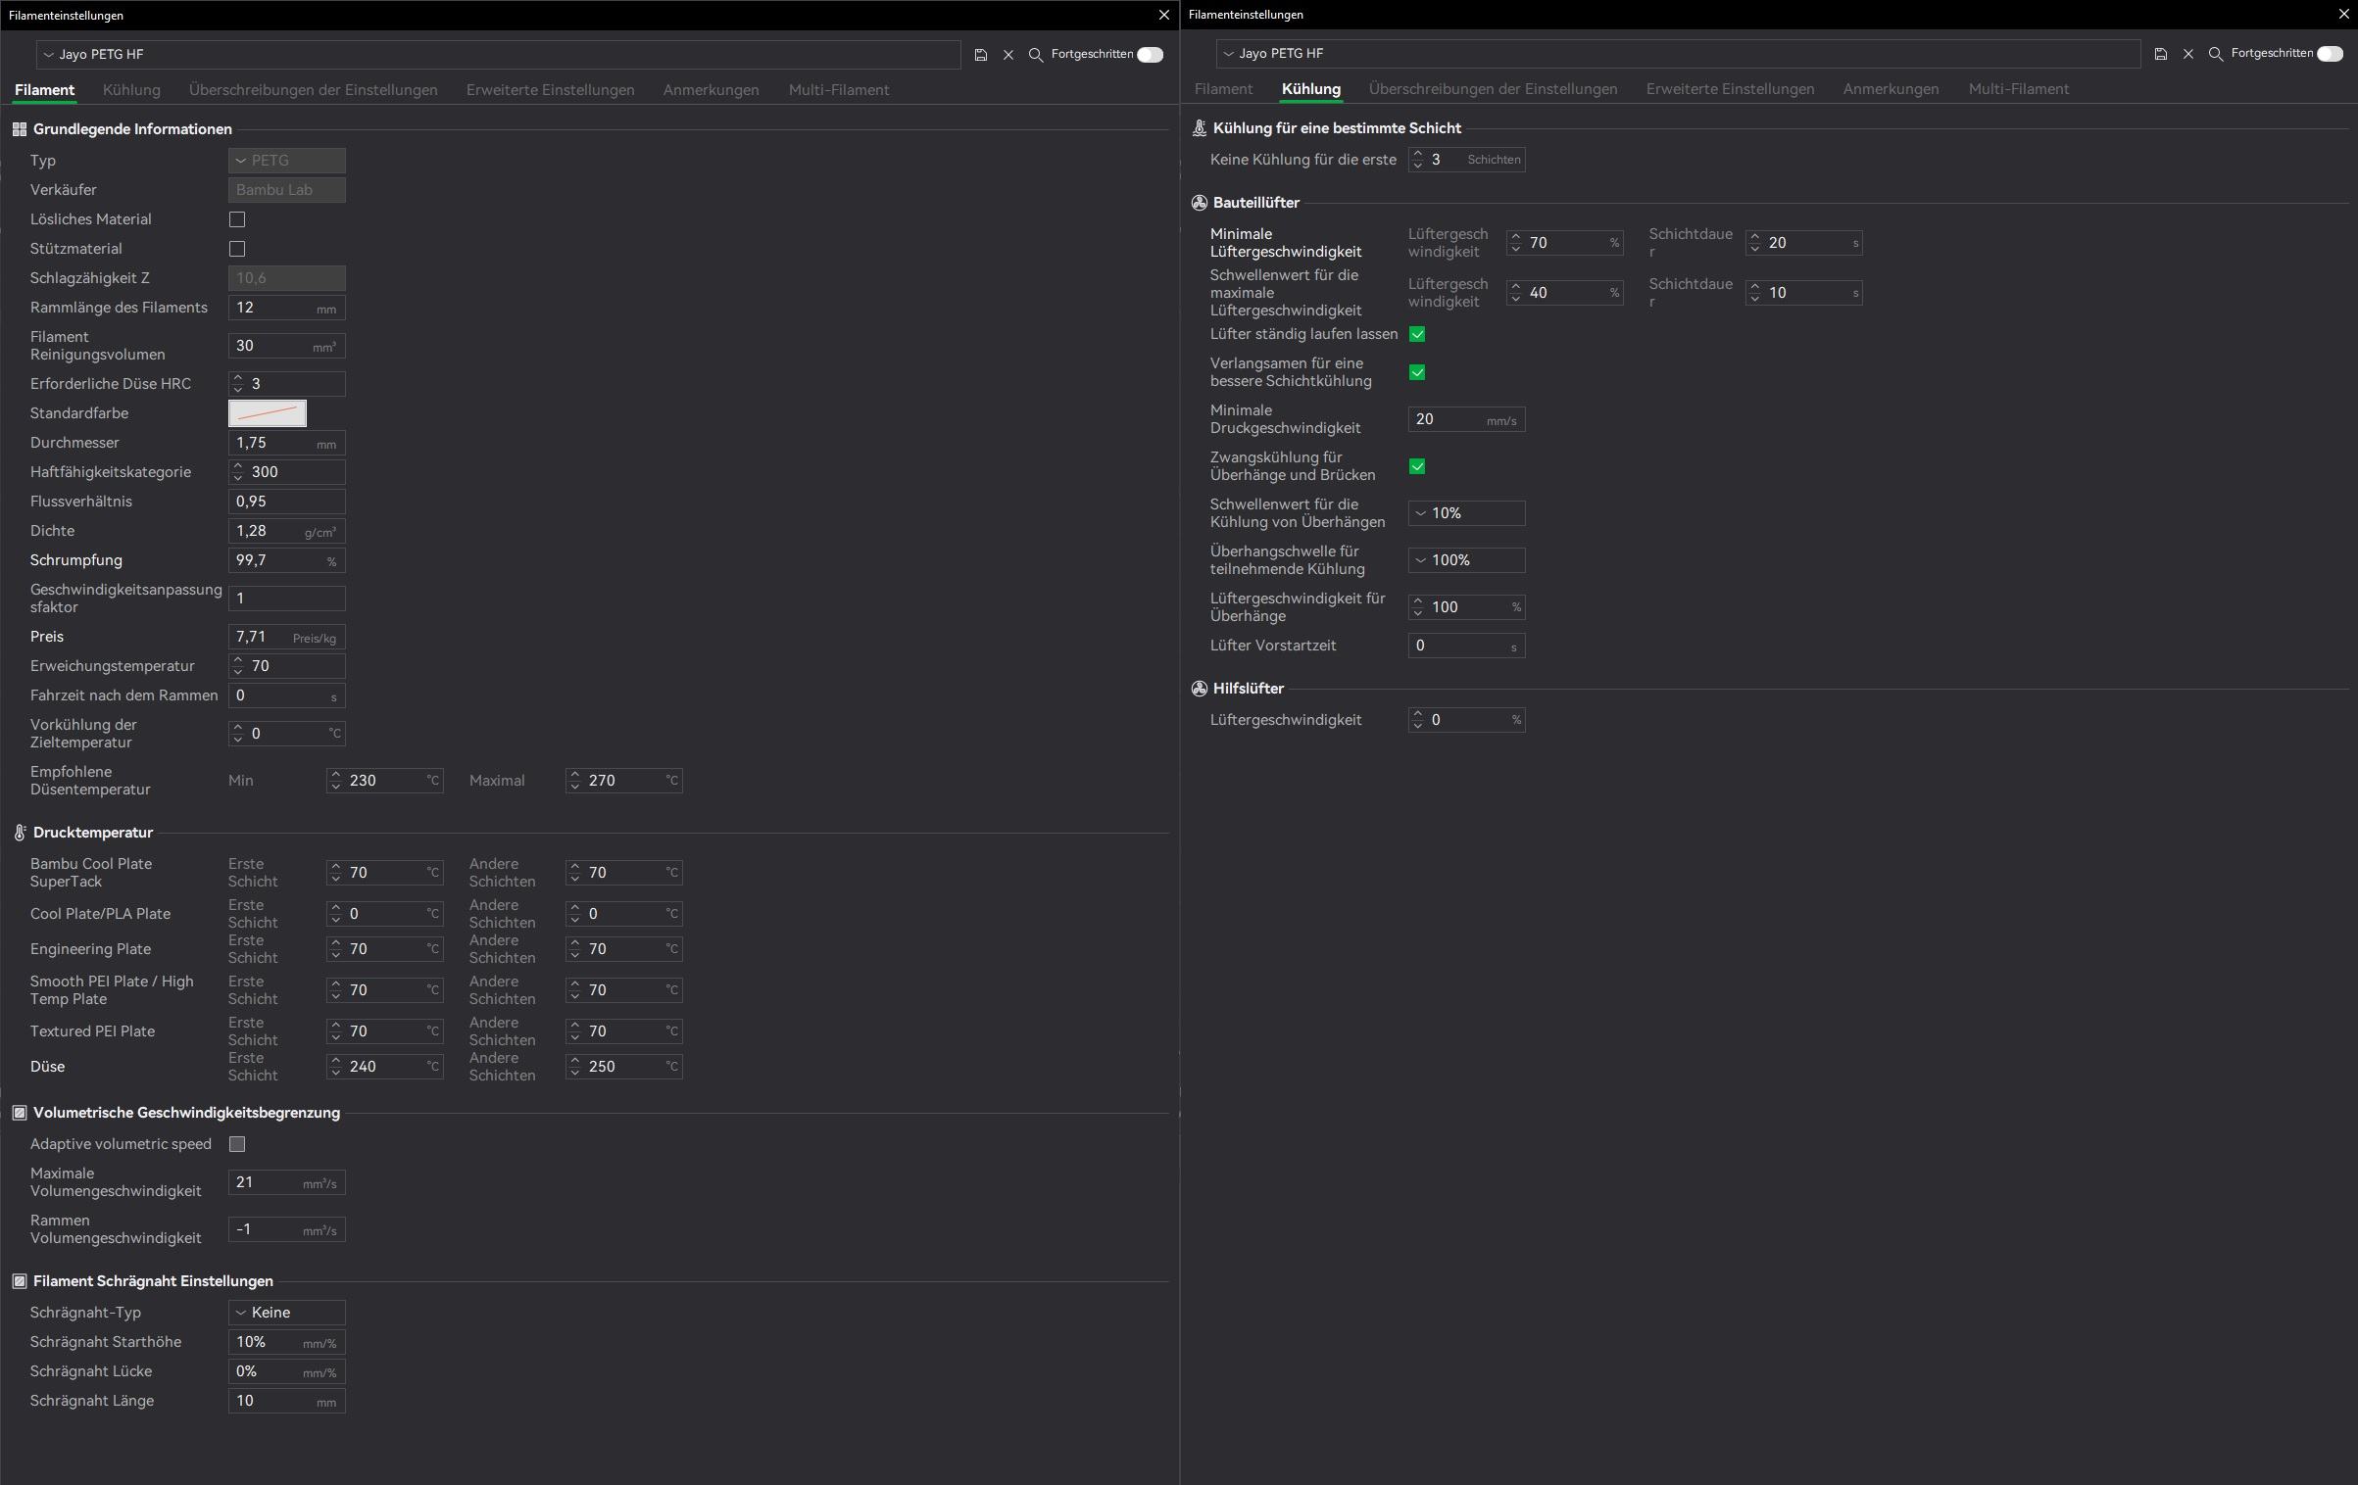This screenshot has height=1485, width=2358.
Task: Click the save preset icon in right window
Action: 2160,54
